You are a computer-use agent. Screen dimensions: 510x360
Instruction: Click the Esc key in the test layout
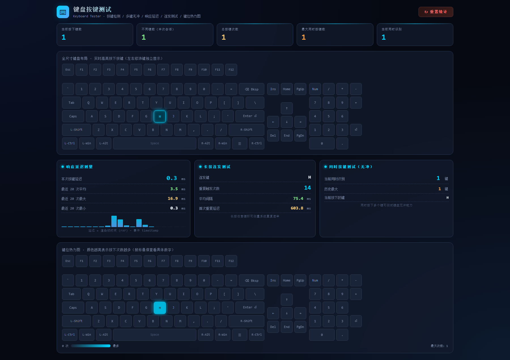tap(68, 70)
